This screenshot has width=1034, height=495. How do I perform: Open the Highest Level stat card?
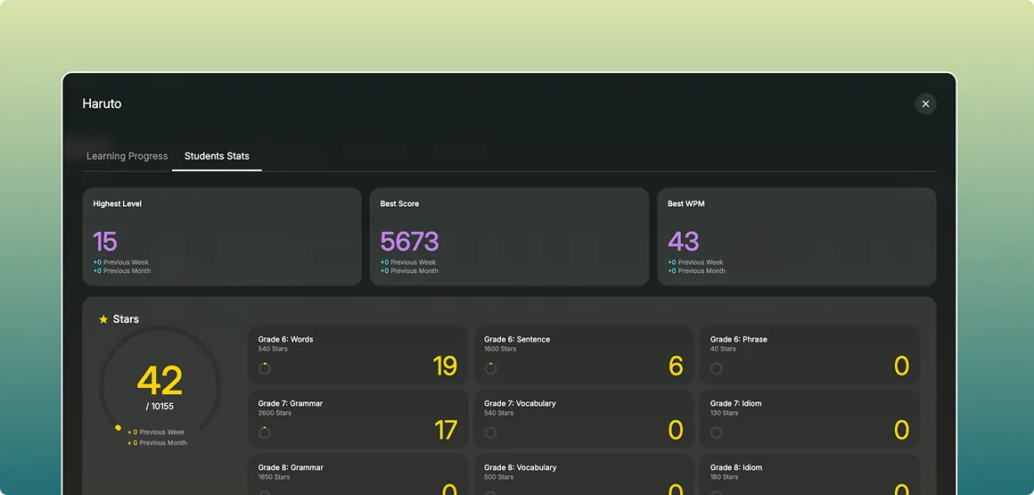(222, 236)
